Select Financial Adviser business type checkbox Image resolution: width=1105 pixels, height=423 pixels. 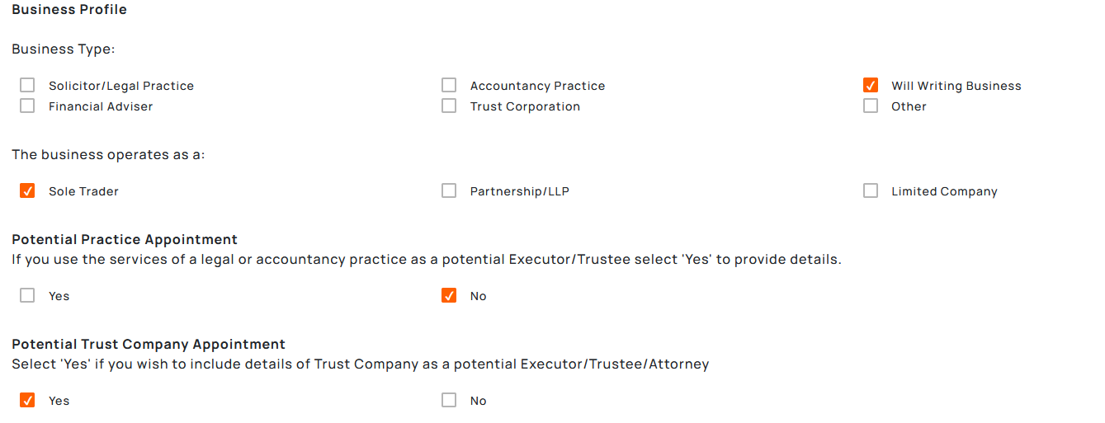27,106
